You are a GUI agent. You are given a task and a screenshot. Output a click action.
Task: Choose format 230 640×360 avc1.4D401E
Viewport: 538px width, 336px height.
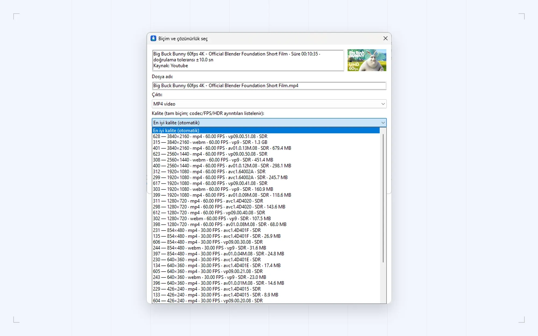pyautogui.click(x=266, y=260)
